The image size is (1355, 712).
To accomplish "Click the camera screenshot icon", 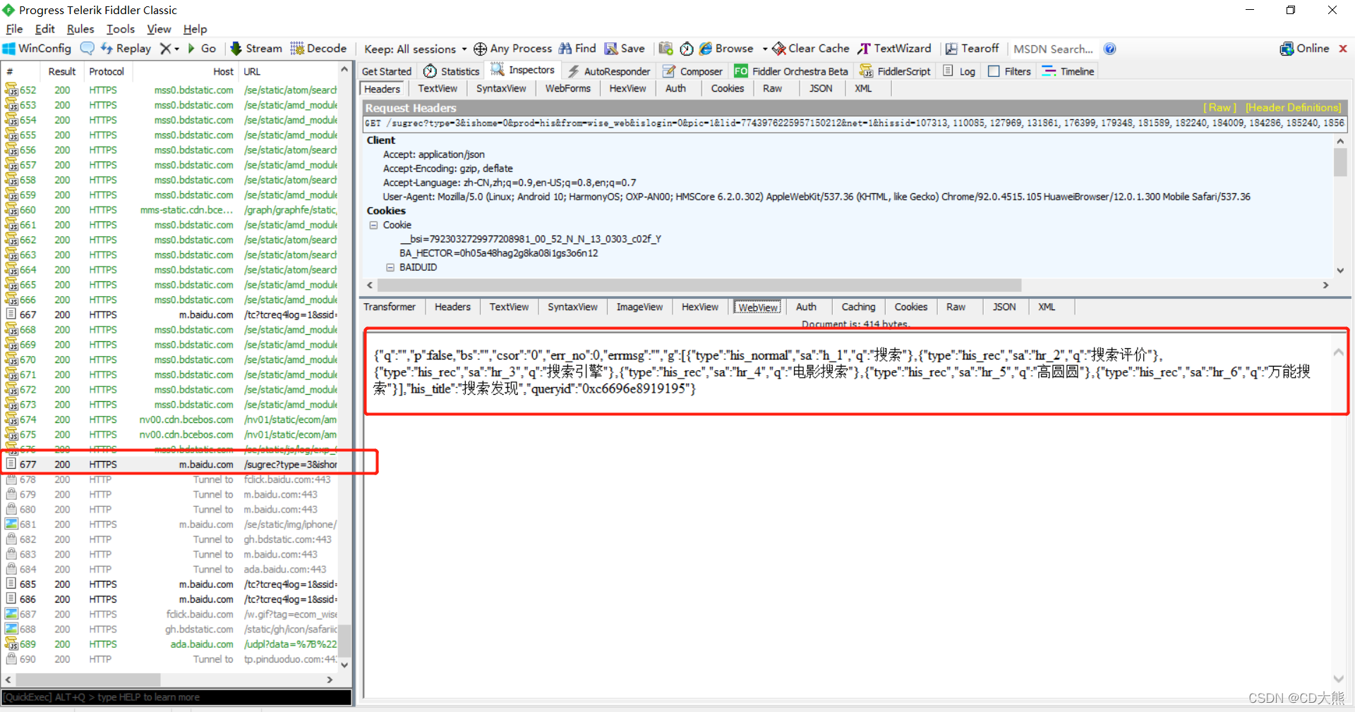I will tap(666, 49).
